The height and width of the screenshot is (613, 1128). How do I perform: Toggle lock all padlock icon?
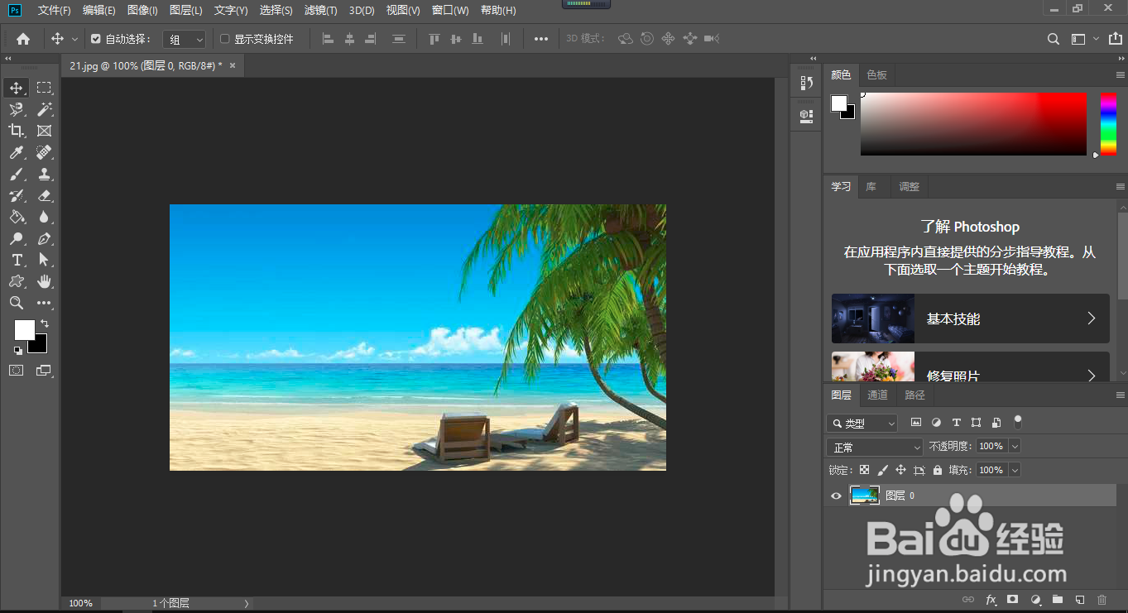coord(937,470)
